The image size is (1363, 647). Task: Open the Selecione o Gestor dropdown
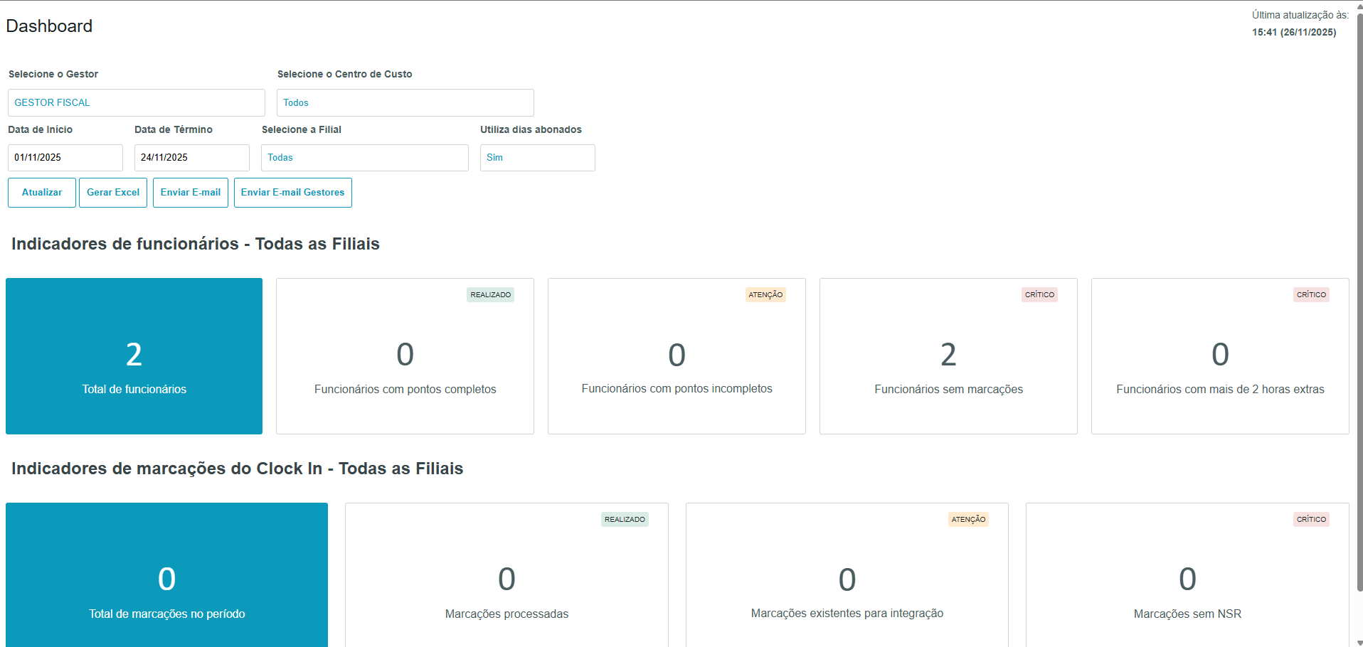pos(136,102)
